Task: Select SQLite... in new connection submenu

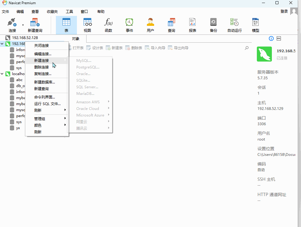Action: [x=91, y=80]
